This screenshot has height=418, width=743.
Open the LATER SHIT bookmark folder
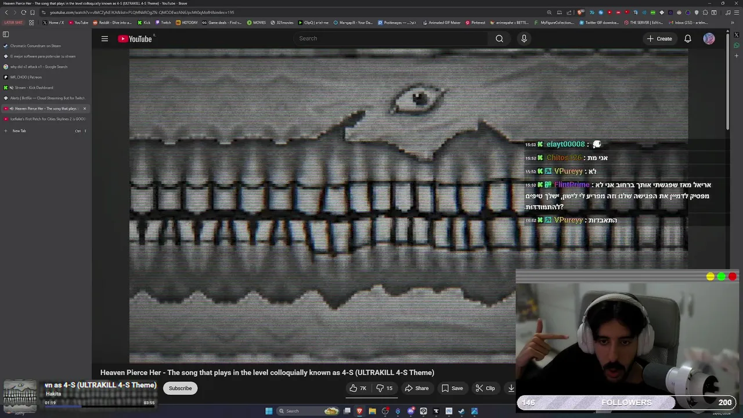[13, 23]
